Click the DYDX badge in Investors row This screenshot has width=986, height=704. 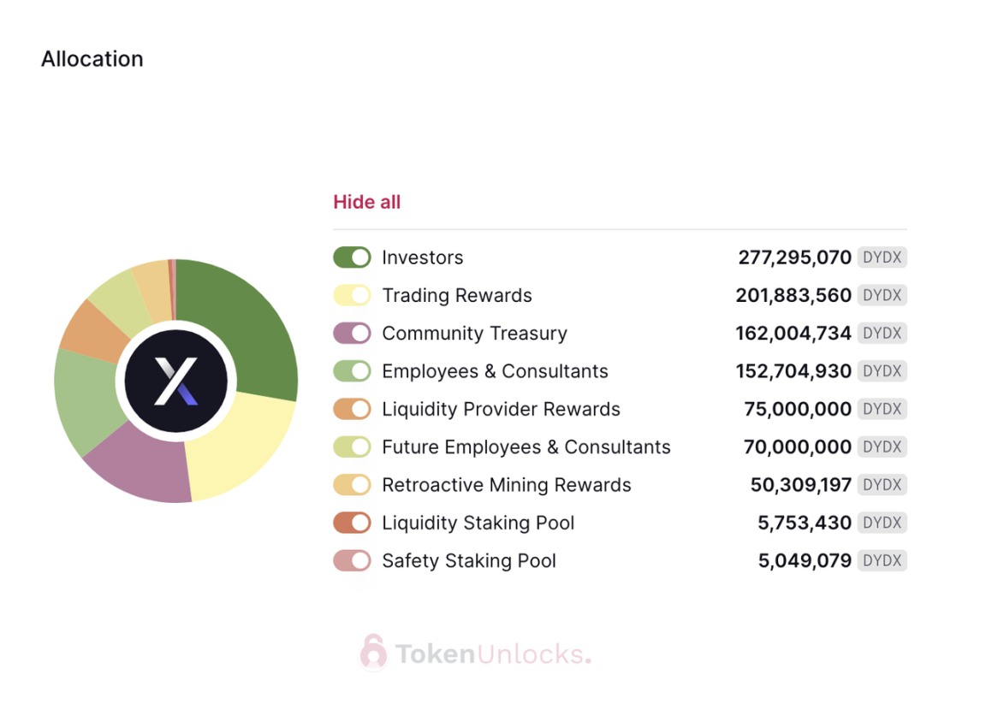click(x=882, y=257)
